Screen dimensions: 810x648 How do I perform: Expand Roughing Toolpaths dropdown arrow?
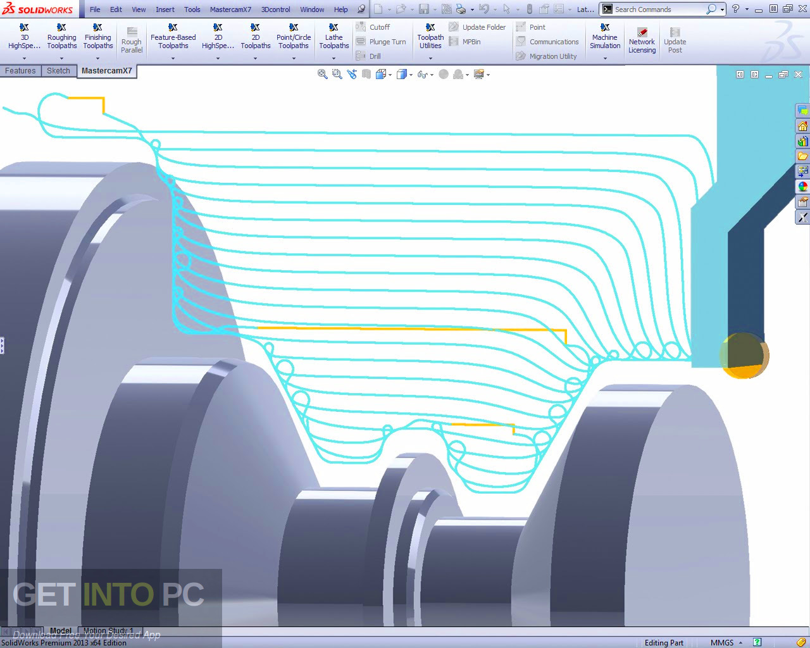coord(61,59)
